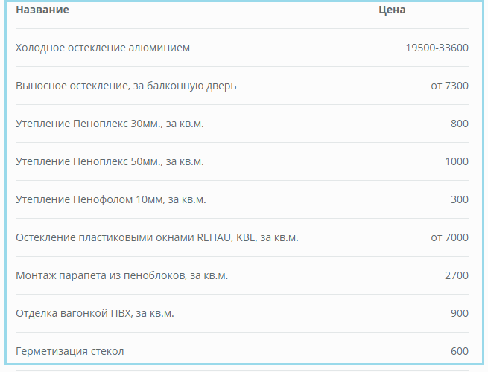Viewport: 488px width, 372px height.
Task: Click the price 1000
Action: click(x=456, y=162)
